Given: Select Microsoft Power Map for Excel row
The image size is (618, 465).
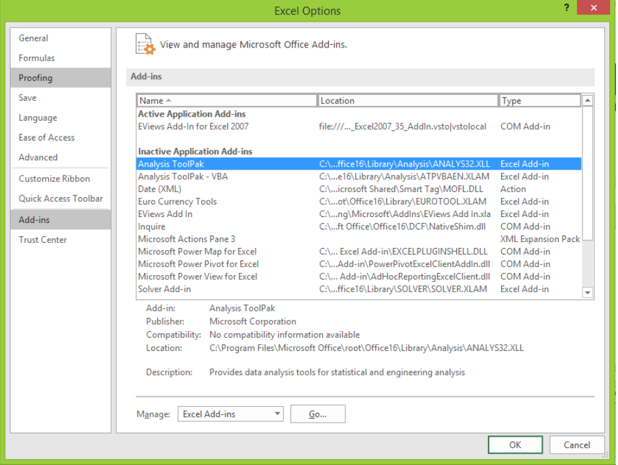Looking at the screenshot, I should (x=359, y=251).
